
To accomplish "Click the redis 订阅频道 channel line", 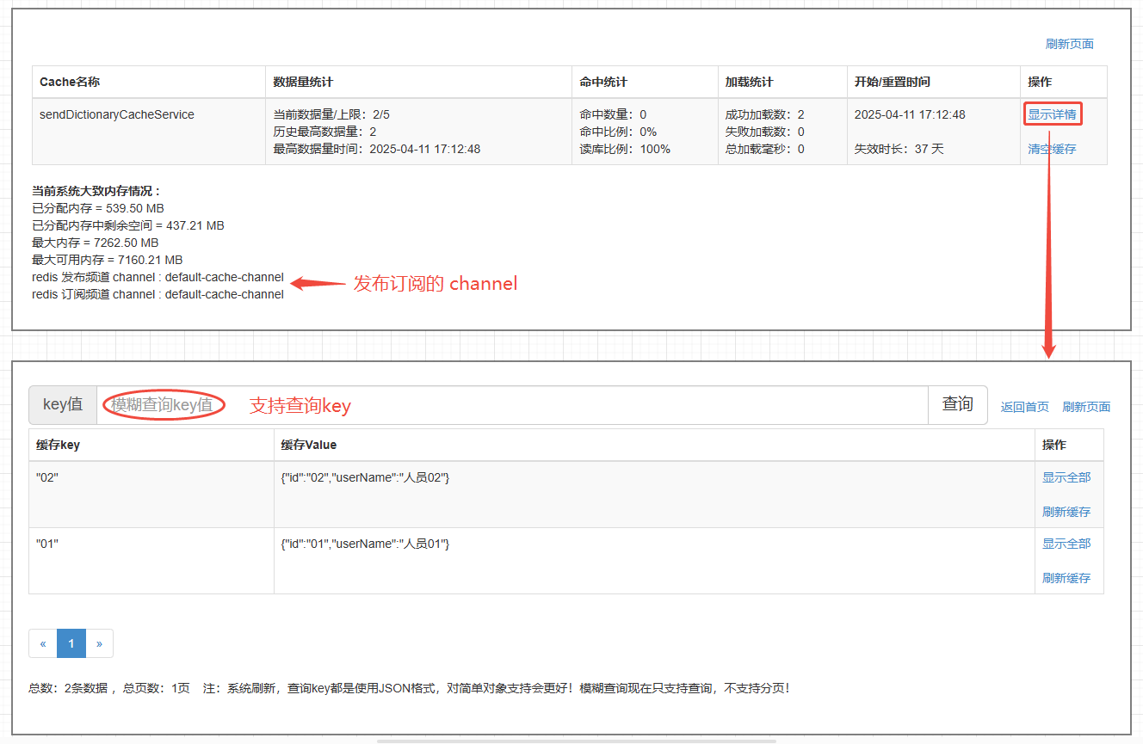I will 158,294.
